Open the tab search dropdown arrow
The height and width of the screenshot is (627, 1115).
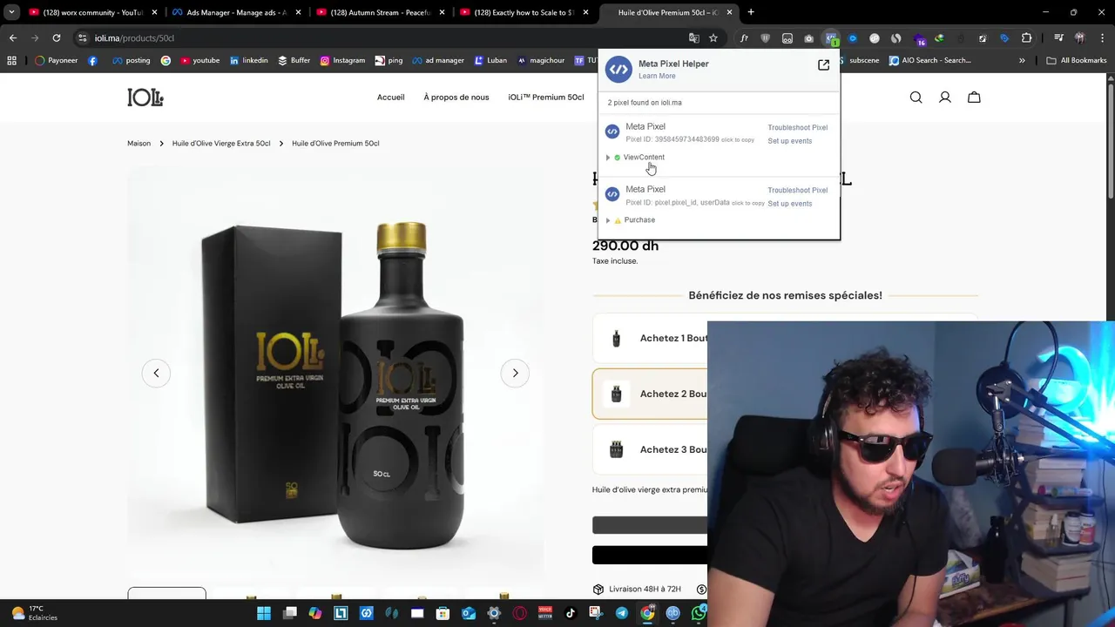(11, 12)
